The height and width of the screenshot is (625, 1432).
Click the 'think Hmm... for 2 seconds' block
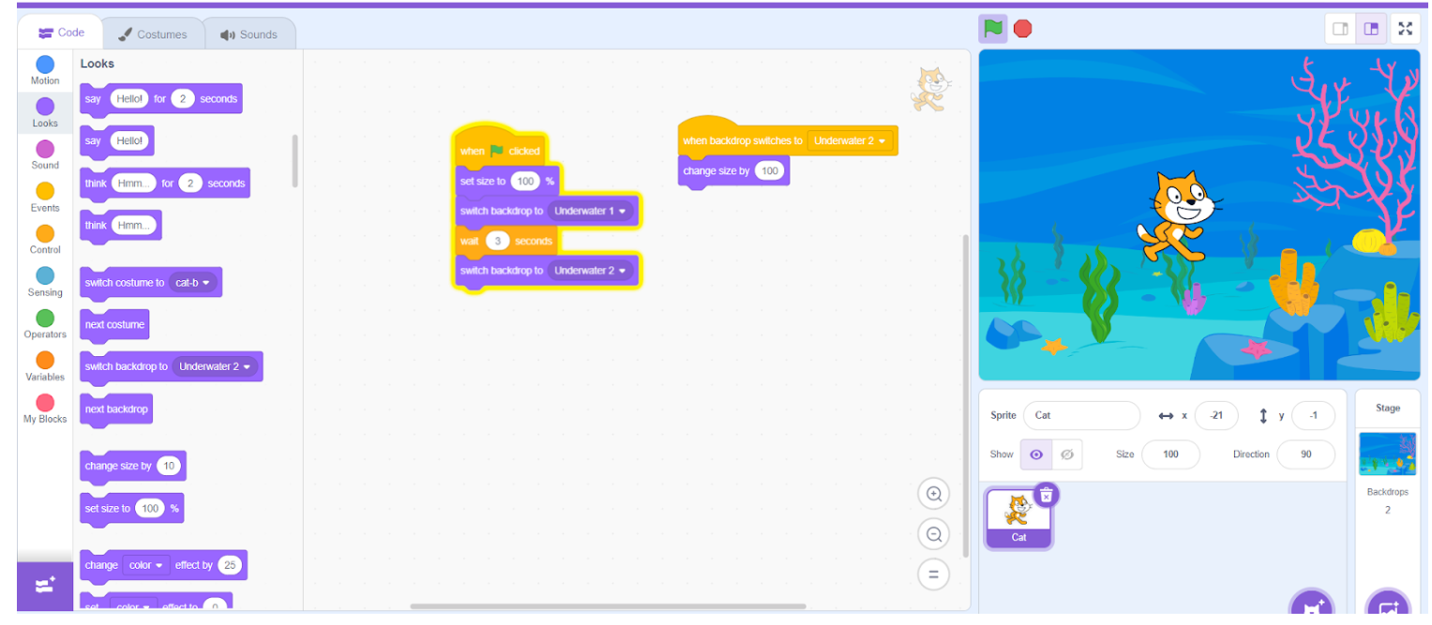[165, 183]
